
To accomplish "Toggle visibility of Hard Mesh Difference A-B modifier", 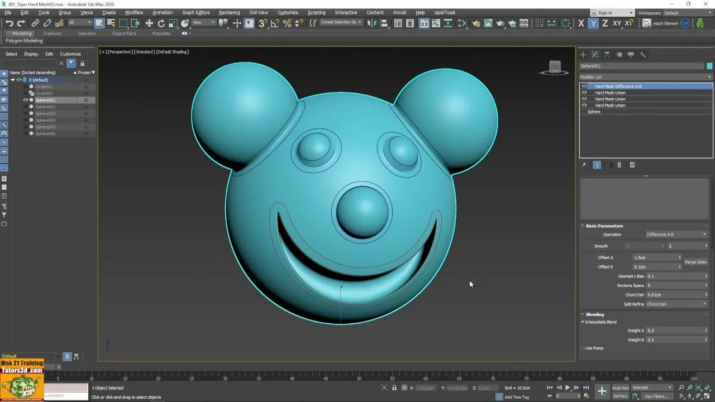I will pyautogui.click(x=584, y=87).
